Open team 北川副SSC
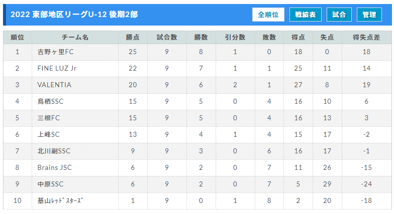The image size is (394, 214). [x=54, y=150]
